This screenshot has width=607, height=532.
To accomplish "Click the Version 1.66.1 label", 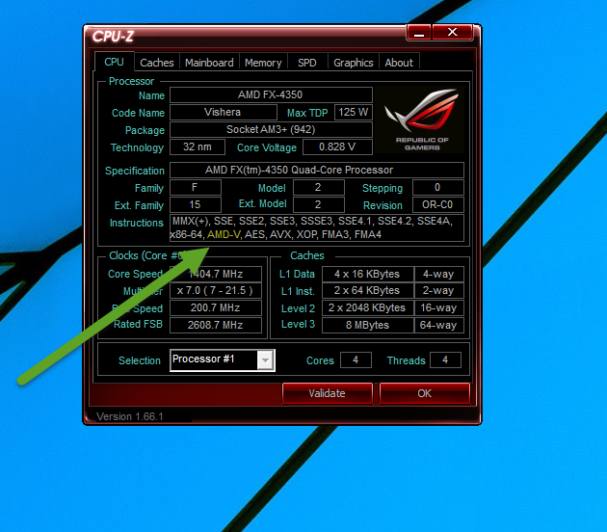I will click(x=130, y=416).
